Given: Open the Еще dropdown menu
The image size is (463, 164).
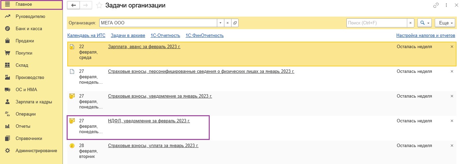Looking at the screenshot, I should point(445,23).
